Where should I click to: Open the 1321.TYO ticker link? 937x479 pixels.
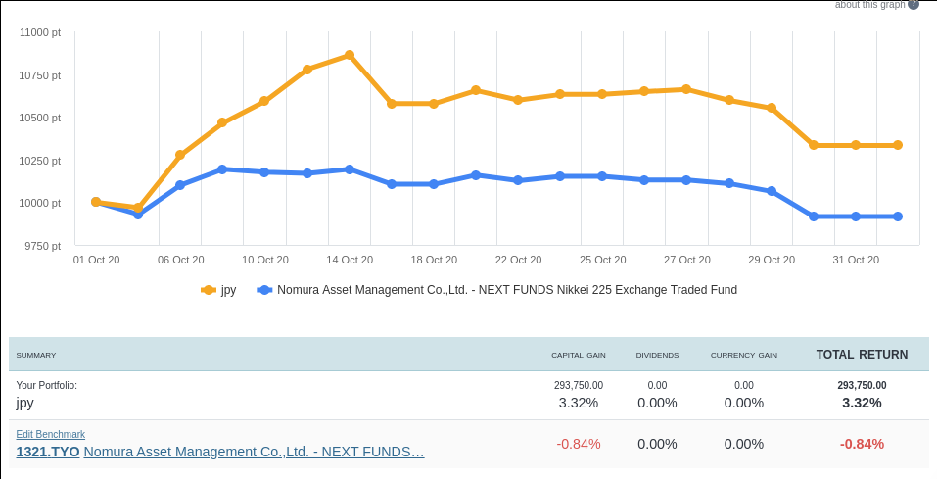[x=48, y=452]
